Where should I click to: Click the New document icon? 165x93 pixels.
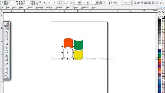(135, 3)
